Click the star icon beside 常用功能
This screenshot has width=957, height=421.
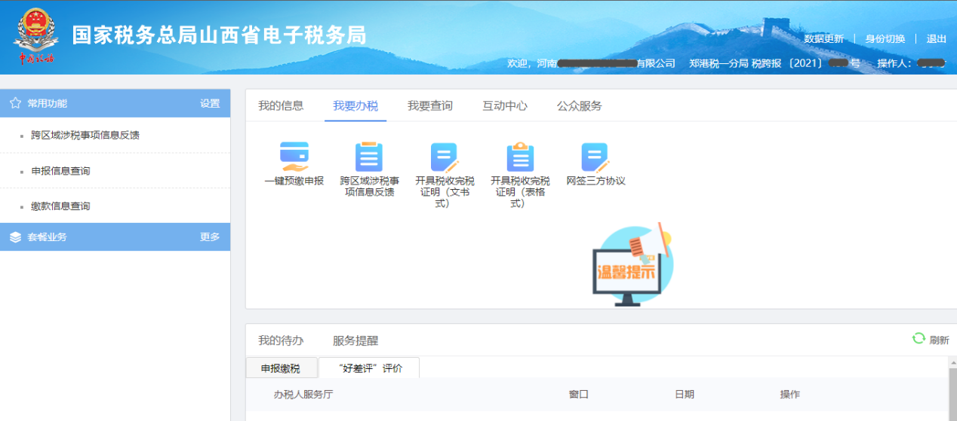pyautogui.click(x=15, y=103)
